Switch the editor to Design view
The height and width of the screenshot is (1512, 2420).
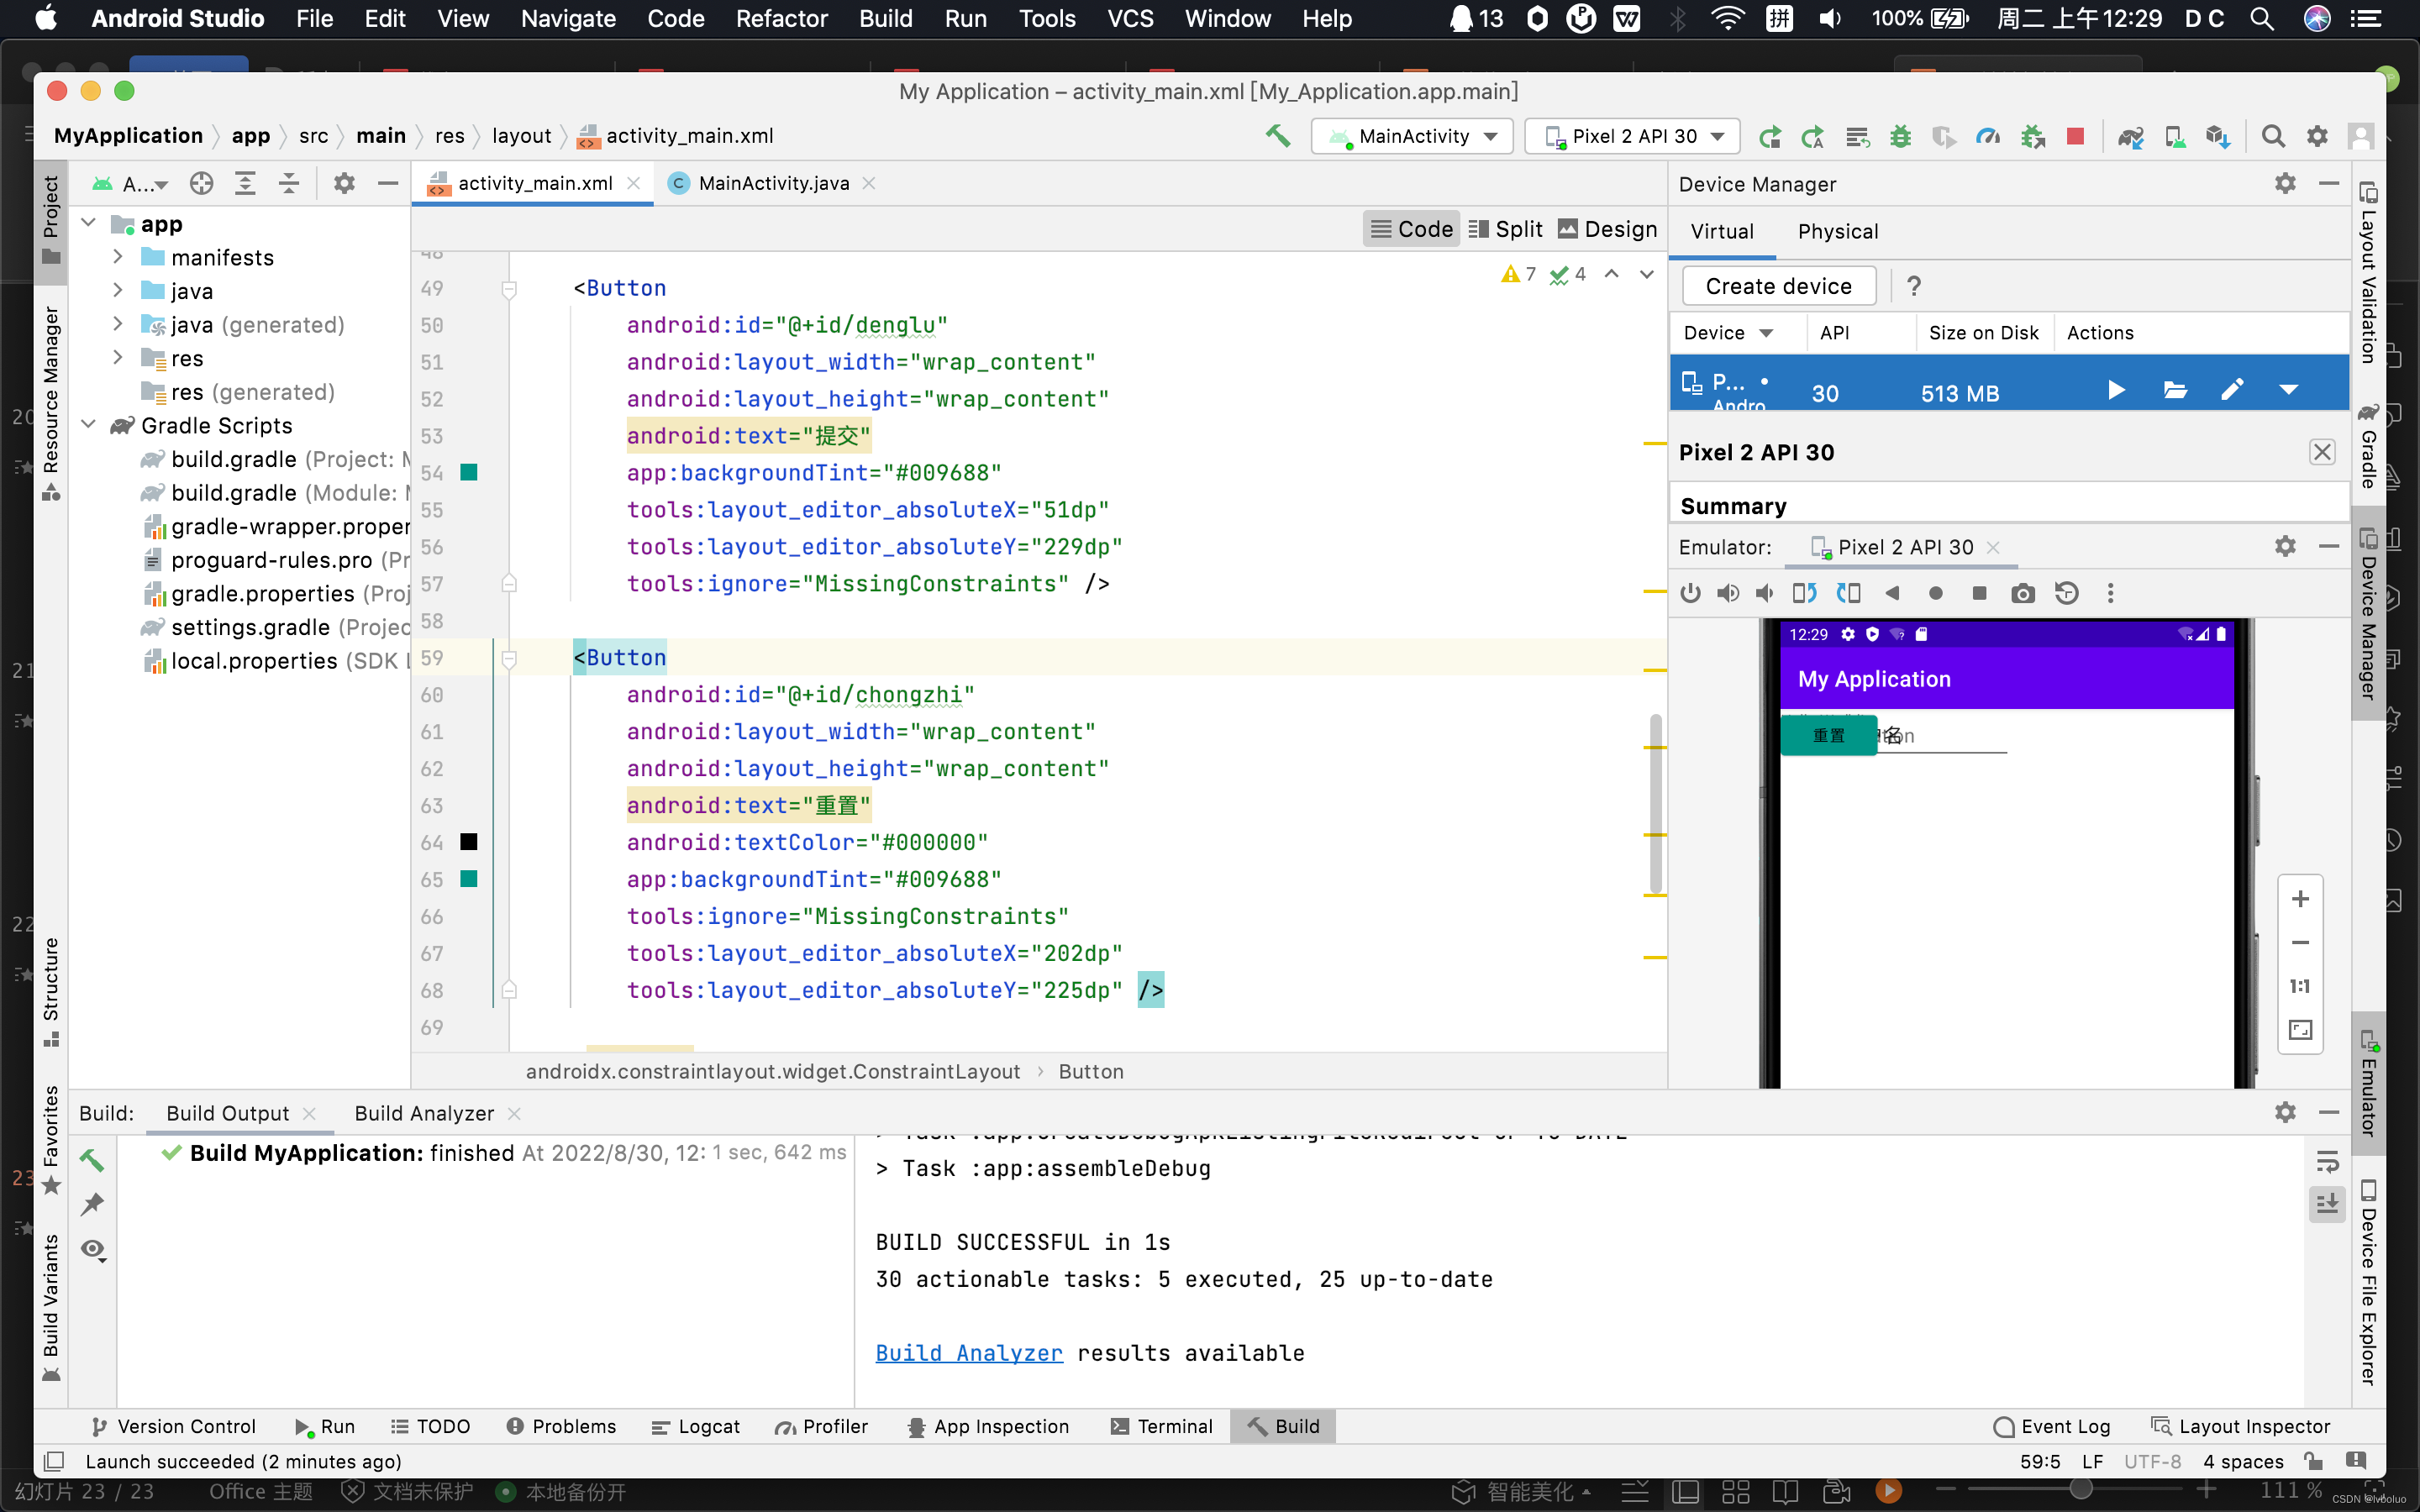pyautogui.click(x=1607, y=229)
